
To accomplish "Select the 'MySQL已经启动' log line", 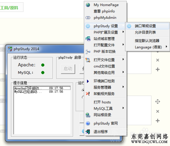I will (x=42, y=92).
